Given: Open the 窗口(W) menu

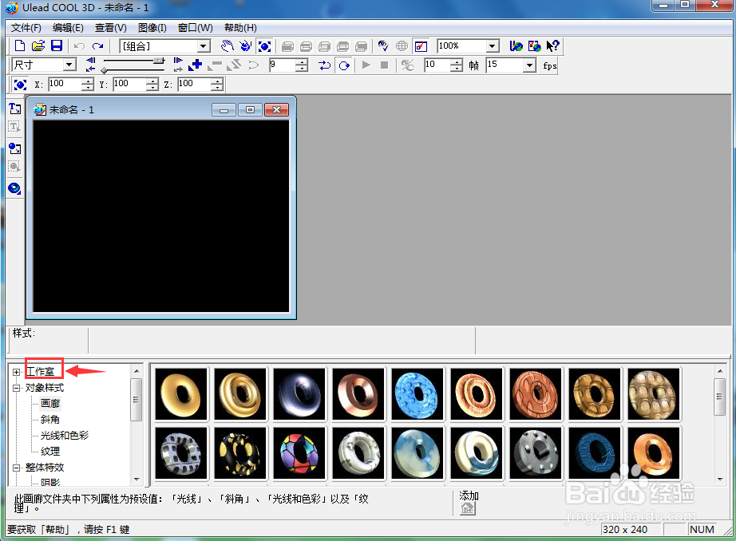Looking at the screenshot, I should 196,28.
